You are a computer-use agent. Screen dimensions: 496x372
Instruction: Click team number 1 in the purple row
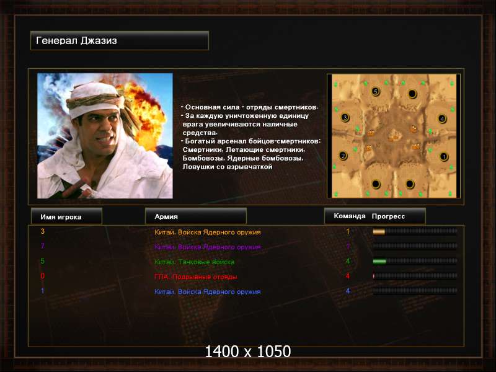(x=348, y=246)
